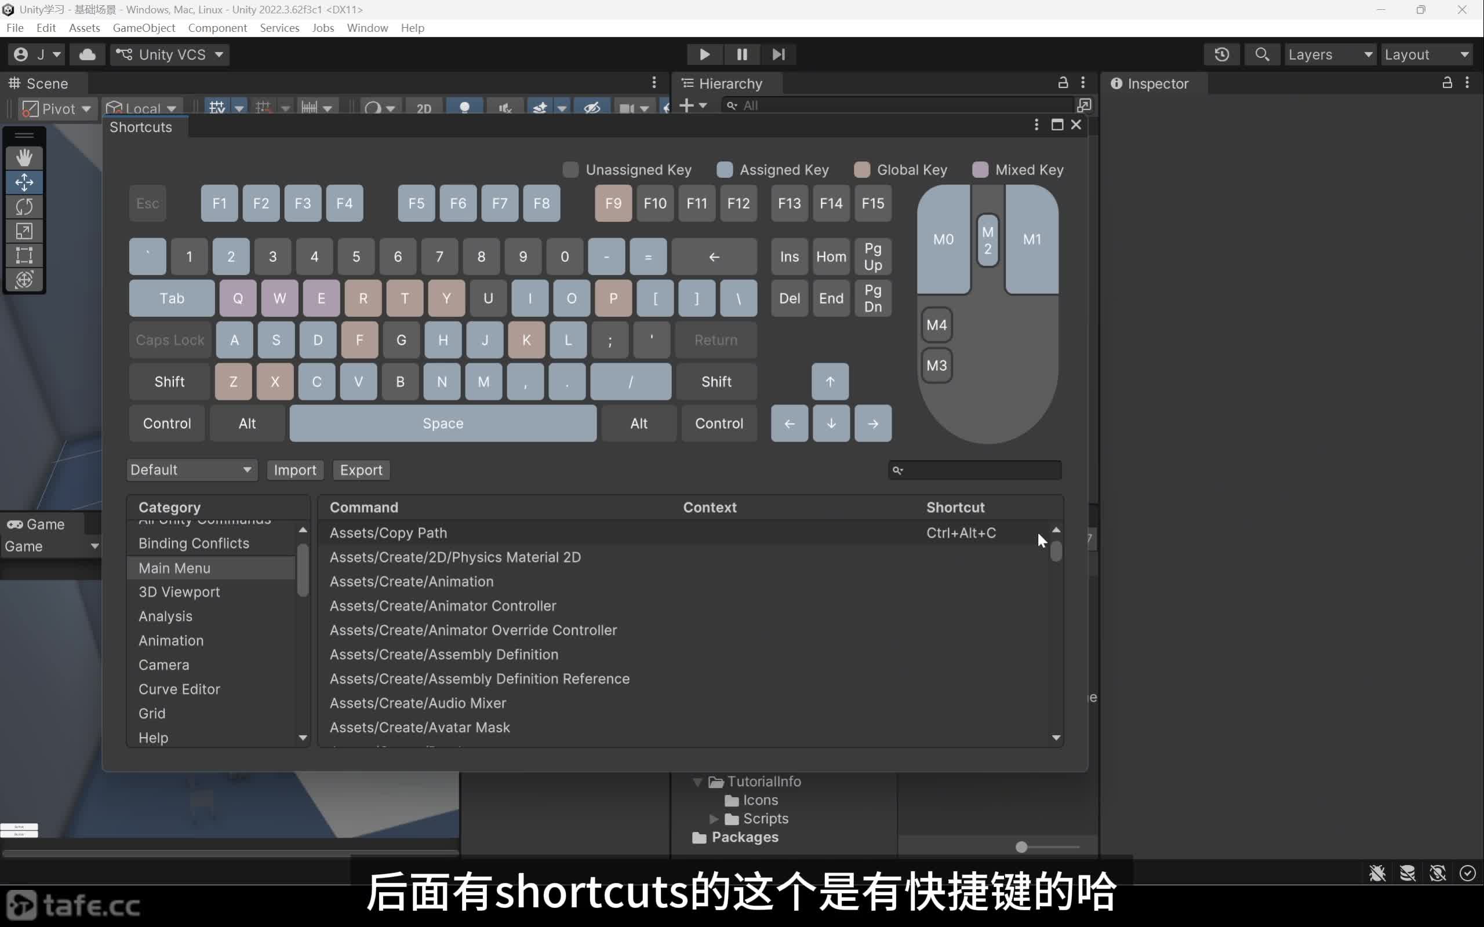Open the Unity VCS dropdown
The height and width of the screenshot is (927, 1484).
point(170,54)
